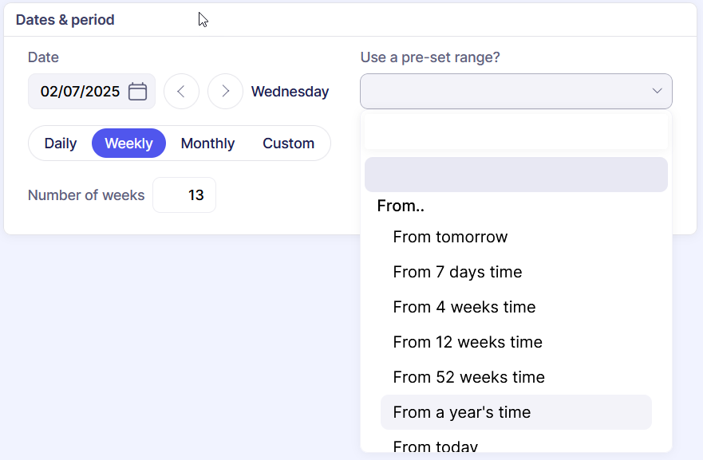Pick "From 7 days time" option
Image resolution: width=703 pixels, height=460 pixels.
click(457, 272)
